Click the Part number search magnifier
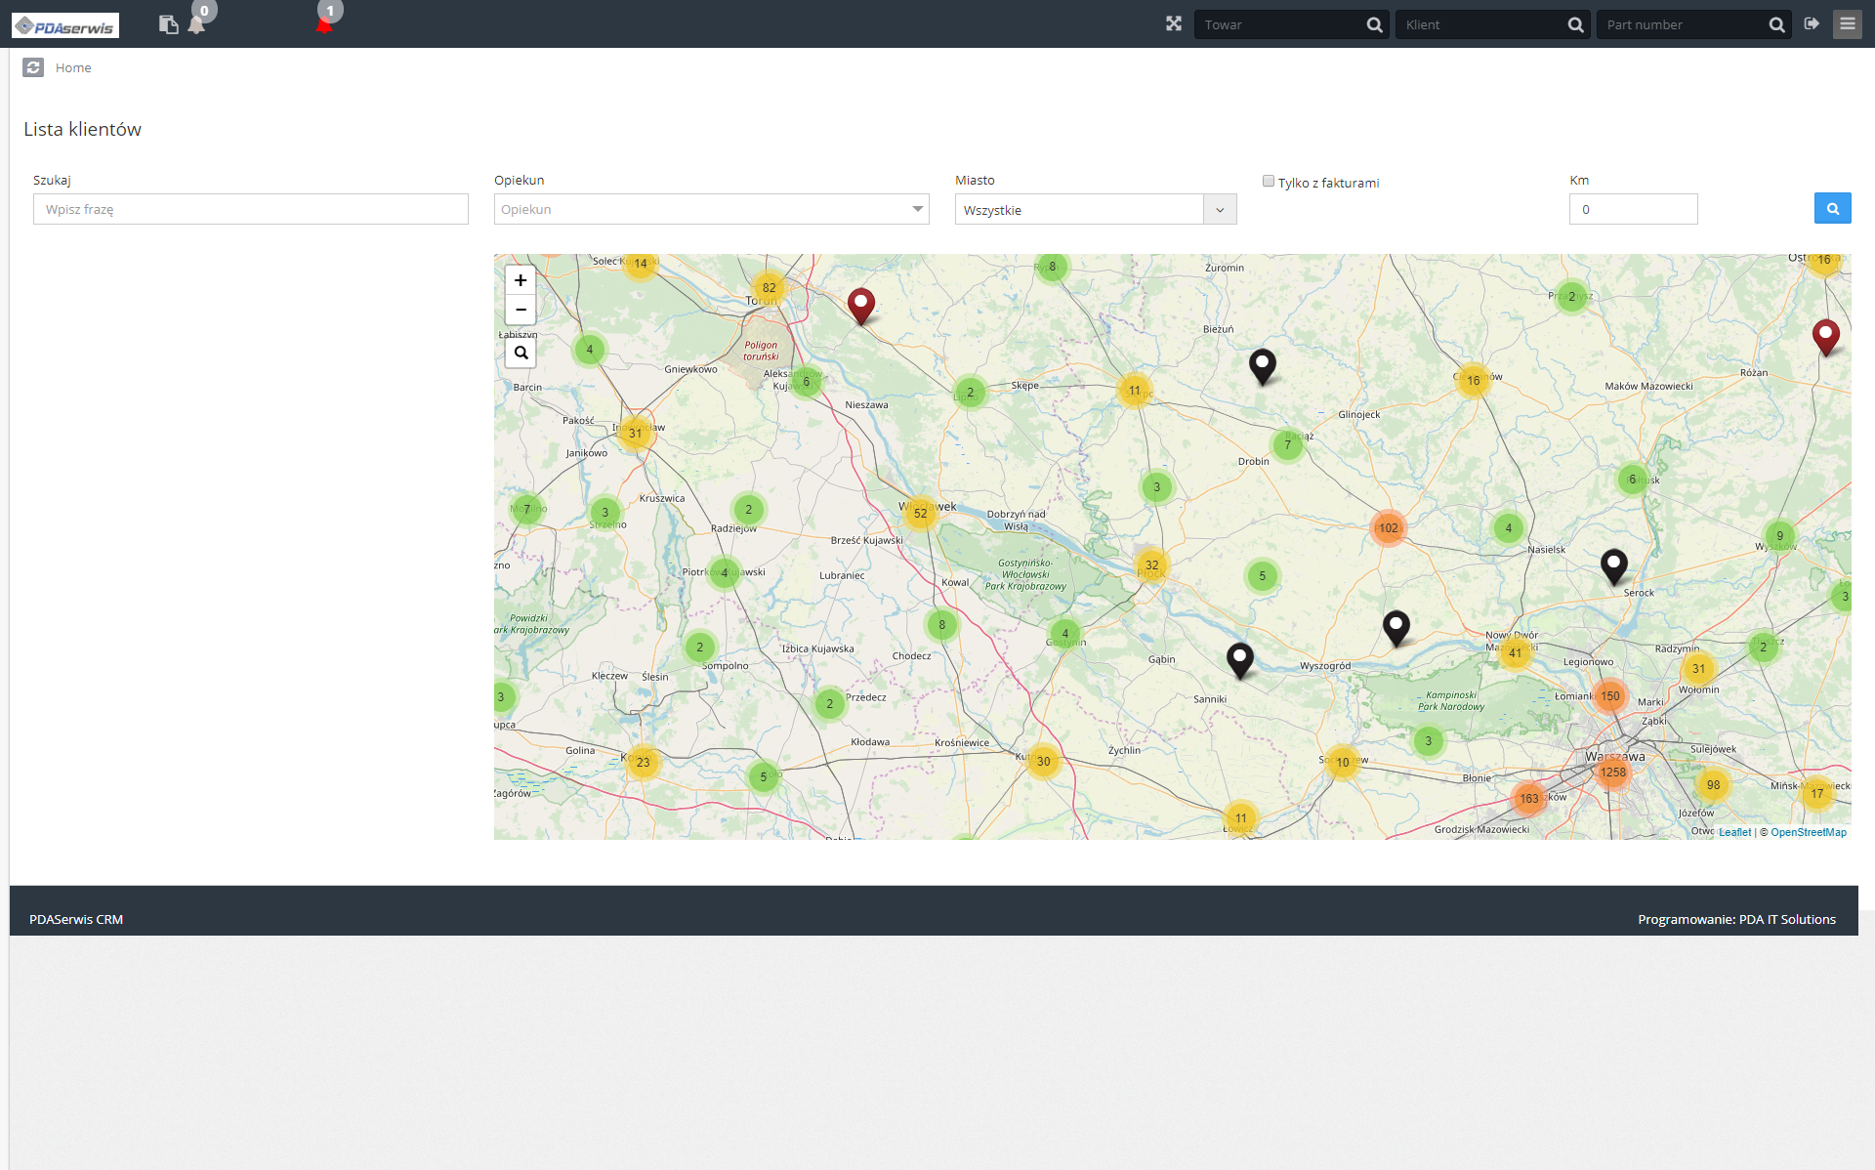Image resolution: width=1875 pixels, height=1170 pixels. [x=1776, y=24]
